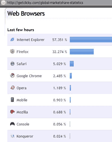Screen dimensions: 112x142
Task: Click the Opera row label
Action: (x=21, y=88)
